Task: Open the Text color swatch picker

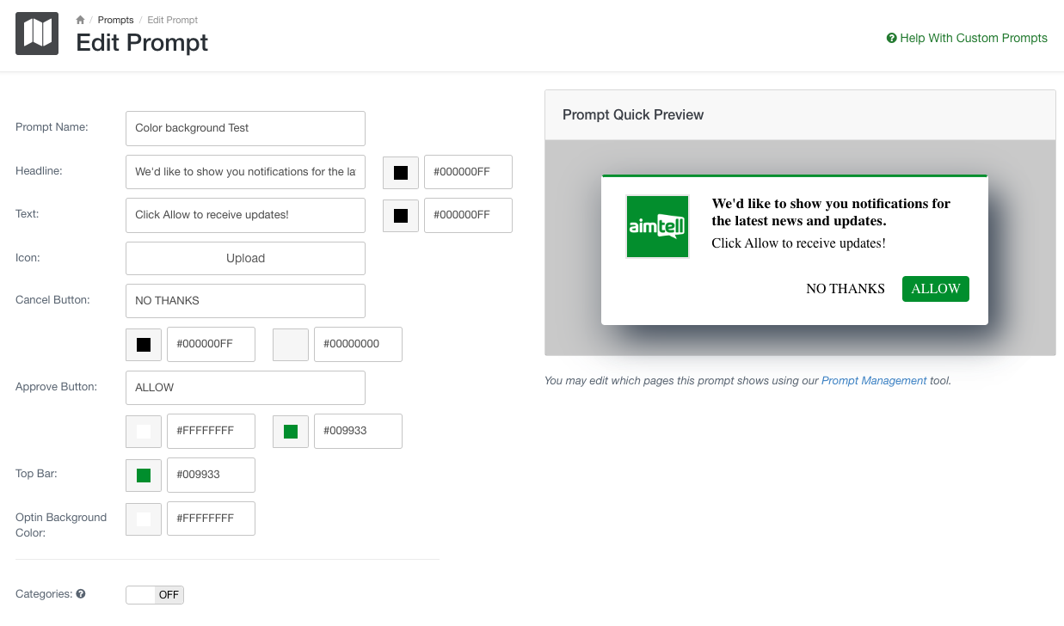Action: (x=401, y=216)
